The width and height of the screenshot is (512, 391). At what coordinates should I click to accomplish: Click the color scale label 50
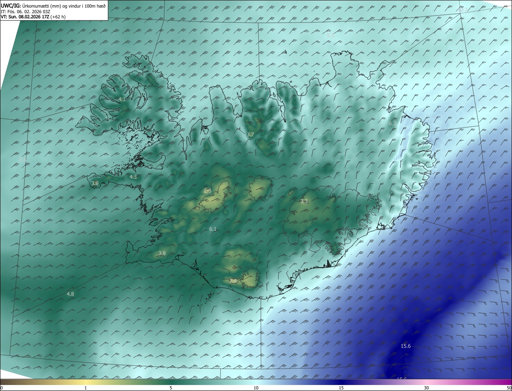point(509,388)
